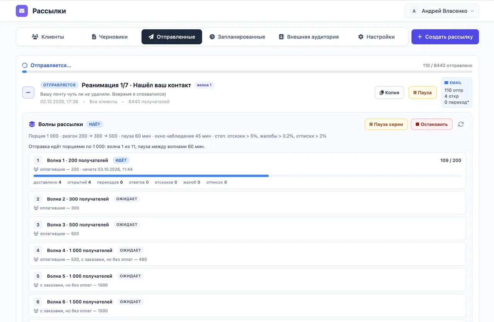Click the envelope icon in EMAIL stats card
494x322 pixels.
coord(446,83)
